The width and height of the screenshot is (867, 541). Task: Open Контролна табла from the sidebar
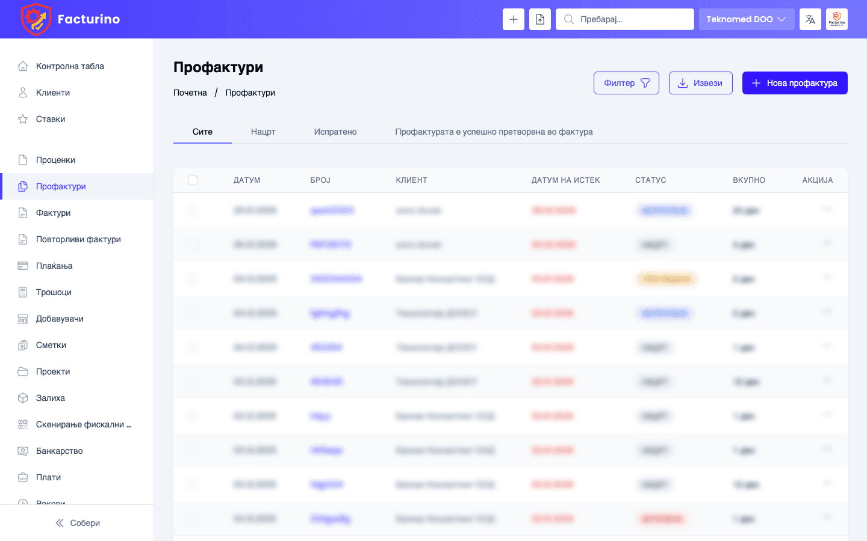click(70, 66)
